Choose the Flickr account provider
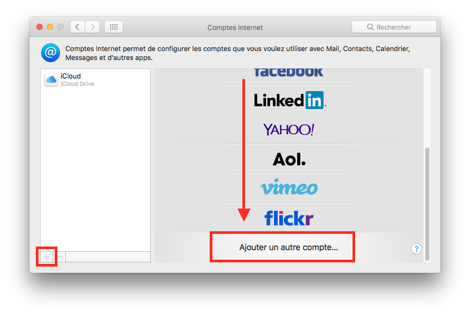This screenshot has width=470, height=315. 289,218
